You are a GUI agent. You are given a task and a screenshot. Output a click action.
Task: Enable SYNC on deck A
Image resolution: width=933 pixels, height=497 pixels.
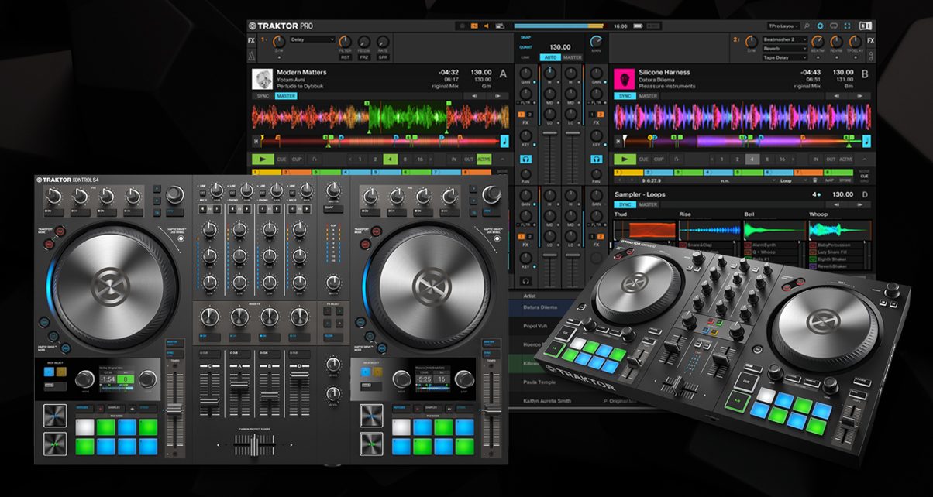pyautogui.click(x=263, y=96)
